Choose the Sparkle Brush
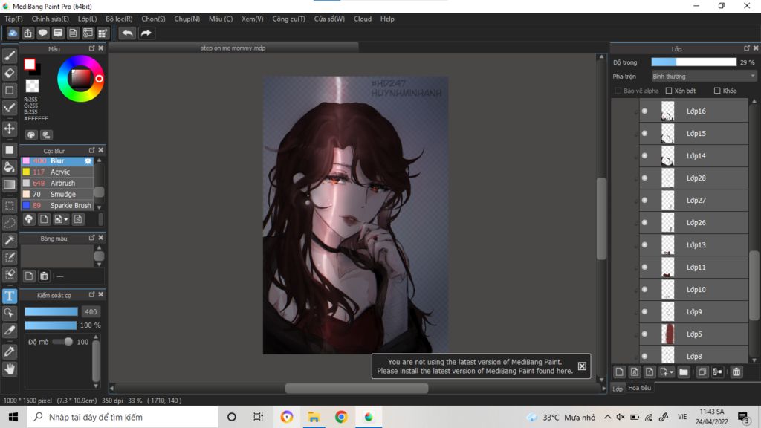 point(57,205)
